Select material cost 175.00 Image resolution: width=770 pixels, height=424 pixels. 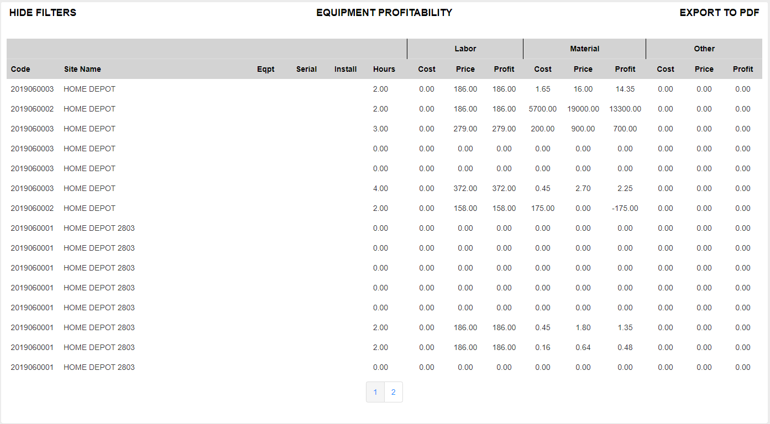(x=543, y=208)
